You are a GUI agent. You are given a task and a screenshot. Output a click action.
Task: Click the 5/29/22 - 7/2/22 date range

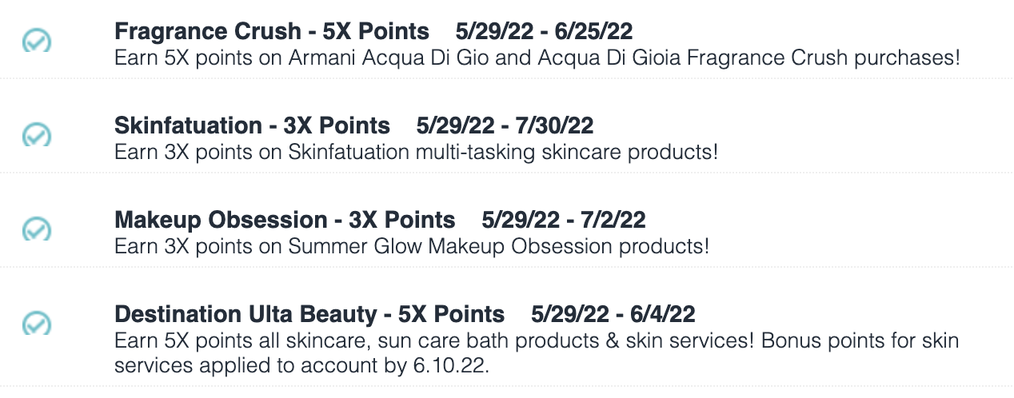(x=564, y=220)
